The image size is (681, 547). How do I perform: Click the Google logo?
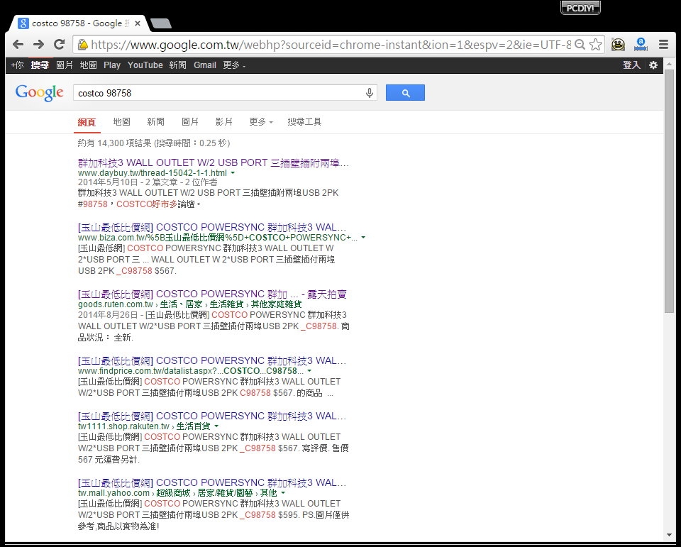tap(40, 93)
